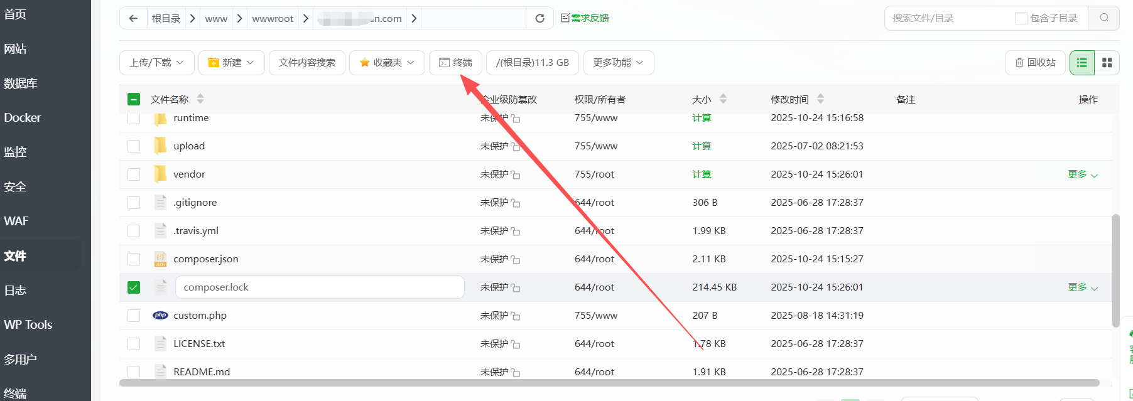Open the 收藏夹 dropdown
The width and height of the screenshot is (1133, 401).
(387, 63)
